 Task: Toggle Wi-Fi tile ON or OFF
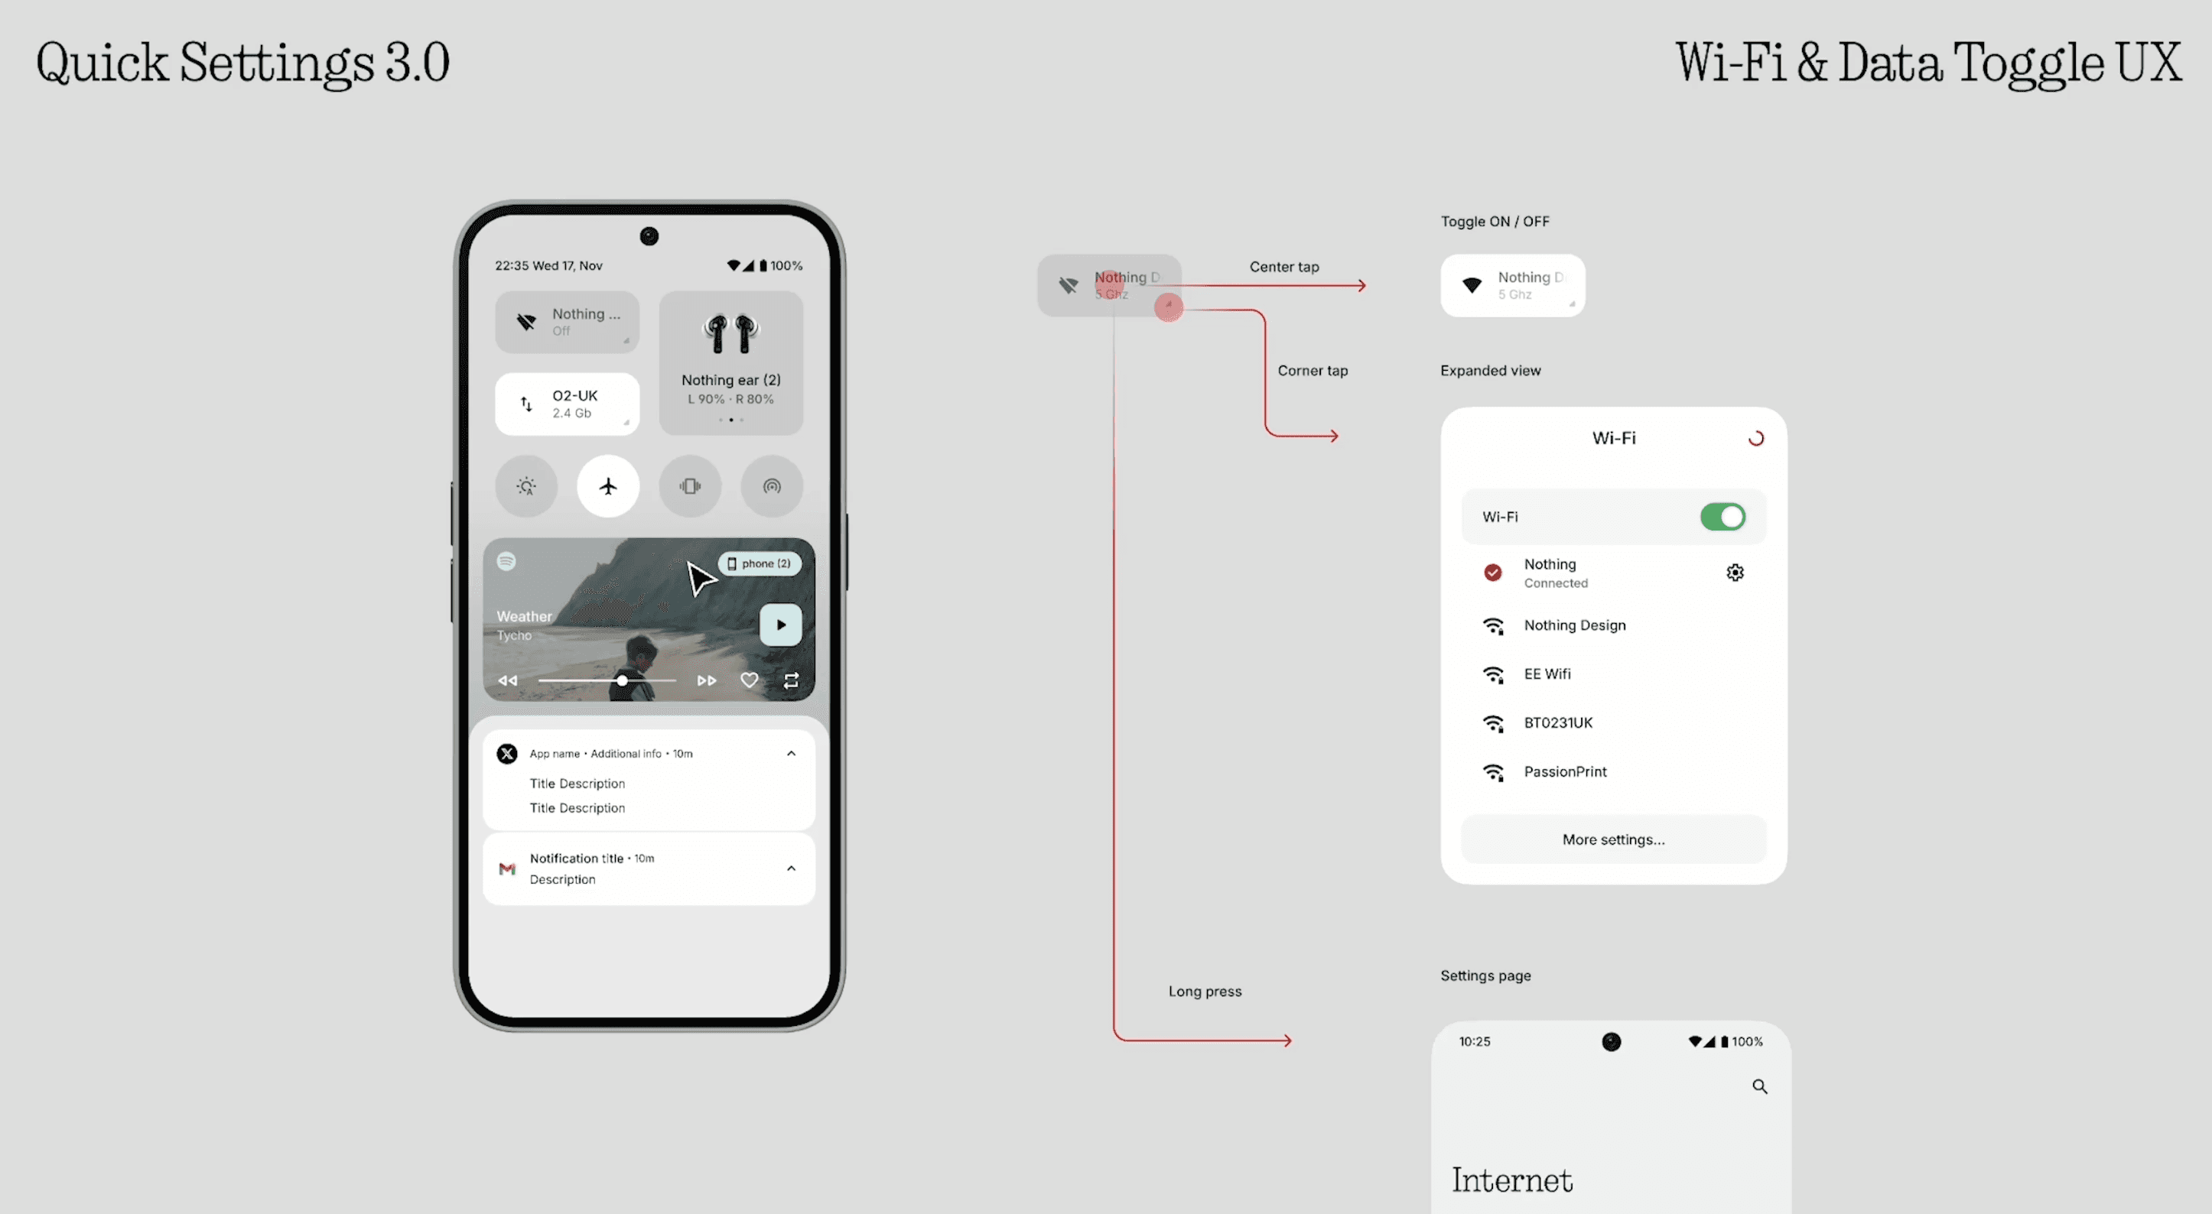pos(1511,284)
